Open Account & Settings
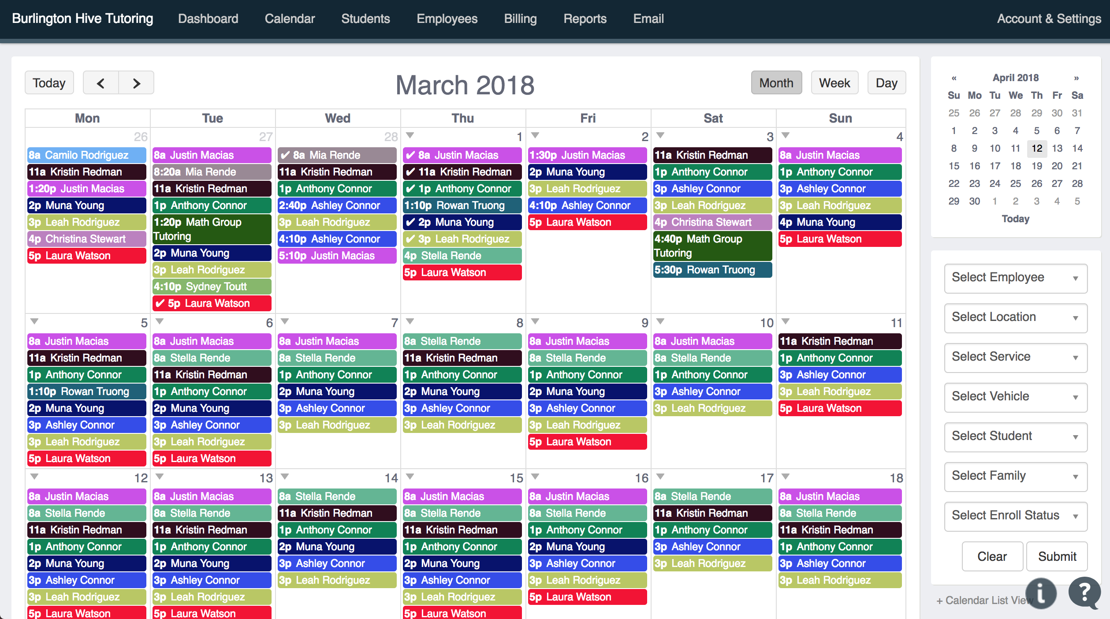The image size is (1110, 619). [1049, 19]
